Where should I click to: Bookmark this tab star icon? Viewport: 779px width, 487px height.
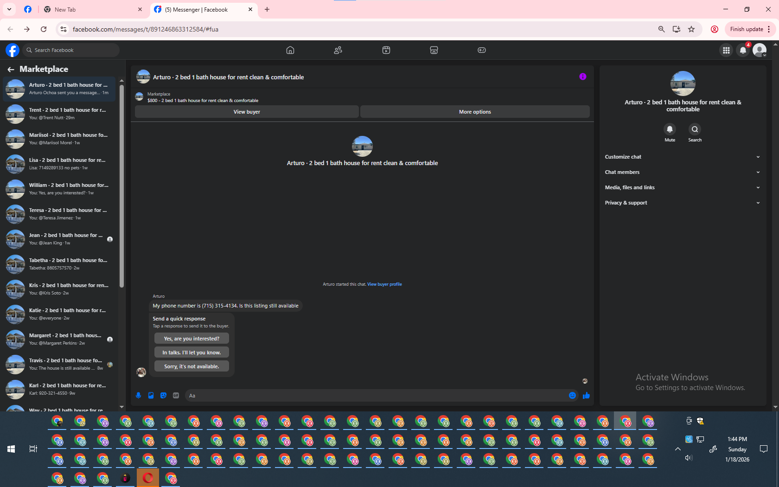coord(691,29)
